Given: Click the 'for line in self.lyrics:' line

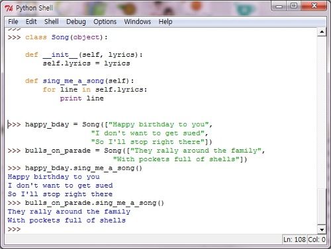Looking at the screenshot, I should [95, 90].
